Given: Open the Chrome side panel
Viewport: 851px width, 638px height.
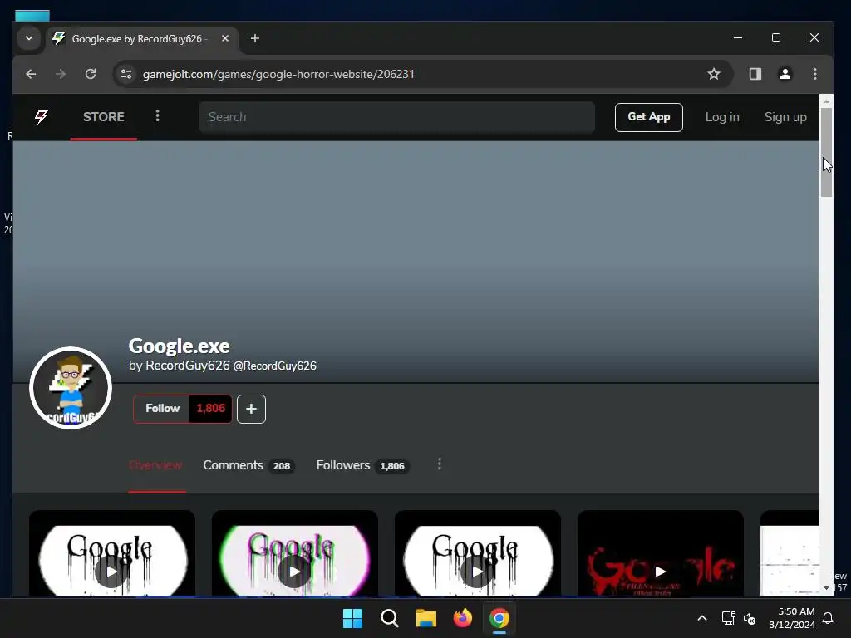Looking at the screenshot, I should click(x=755, y=74).
